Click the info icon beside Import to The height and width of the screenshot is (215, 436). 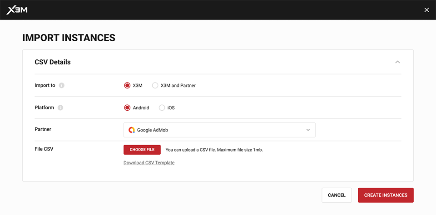[x=62, y=85]
